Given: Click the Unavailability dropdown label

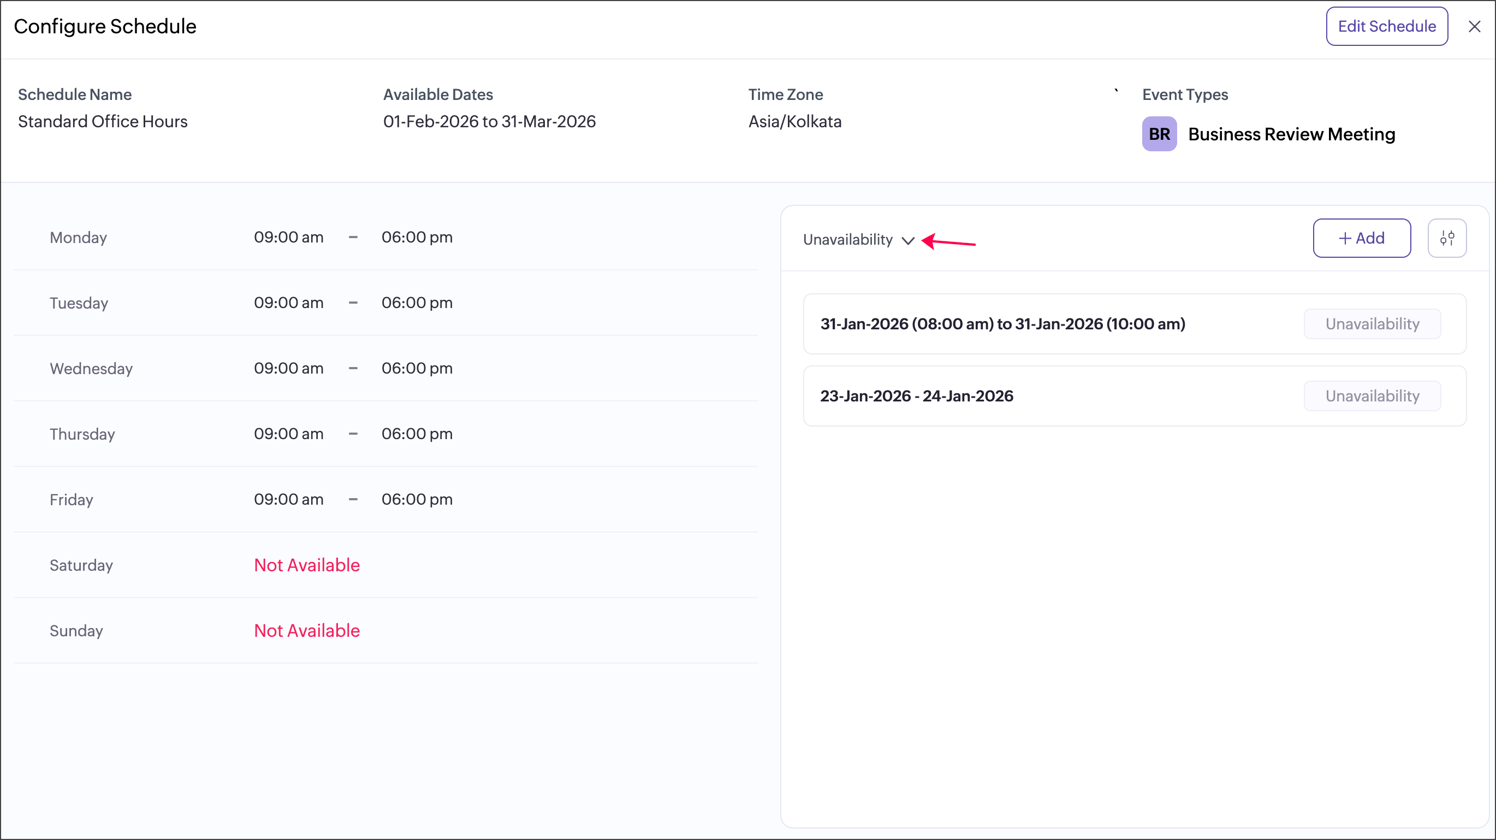Looking at the screenshot, I should [x=847, y=240].
